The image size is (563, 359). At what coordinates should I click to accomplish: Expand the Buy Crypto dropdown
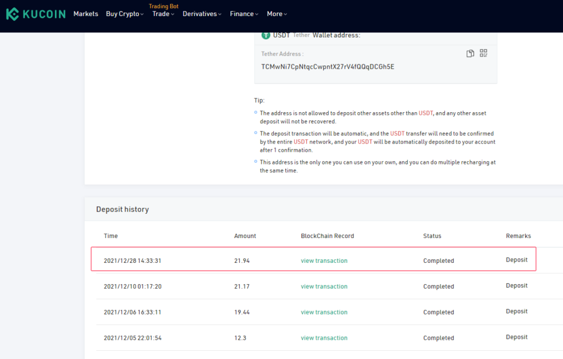click(x=124, y=14)
